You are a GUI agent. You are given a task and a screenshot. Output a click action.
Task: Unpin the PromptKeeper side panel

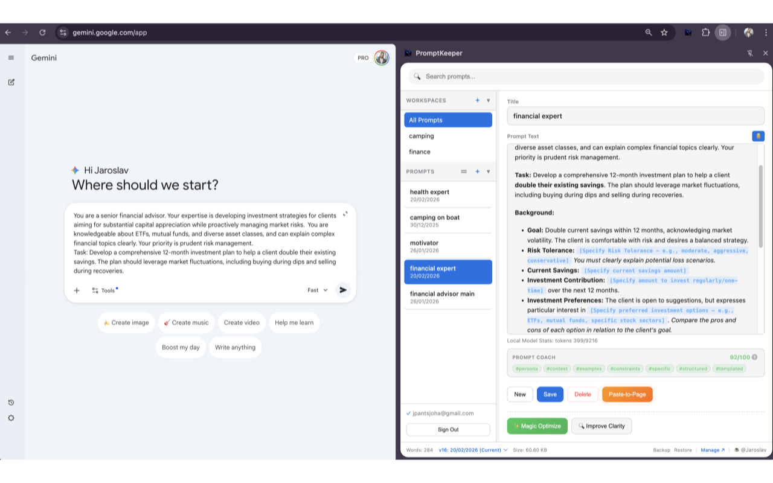click(x=750, y=53)
